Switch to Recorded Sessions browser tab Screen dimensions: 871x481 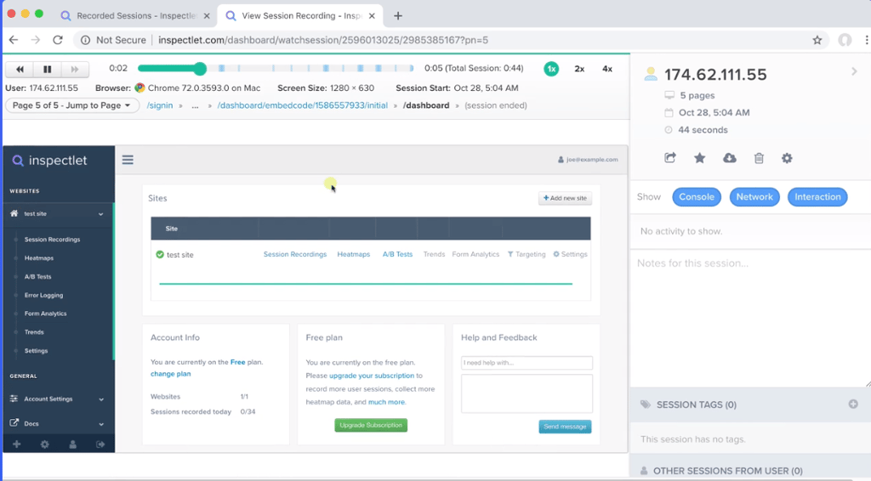136,15
